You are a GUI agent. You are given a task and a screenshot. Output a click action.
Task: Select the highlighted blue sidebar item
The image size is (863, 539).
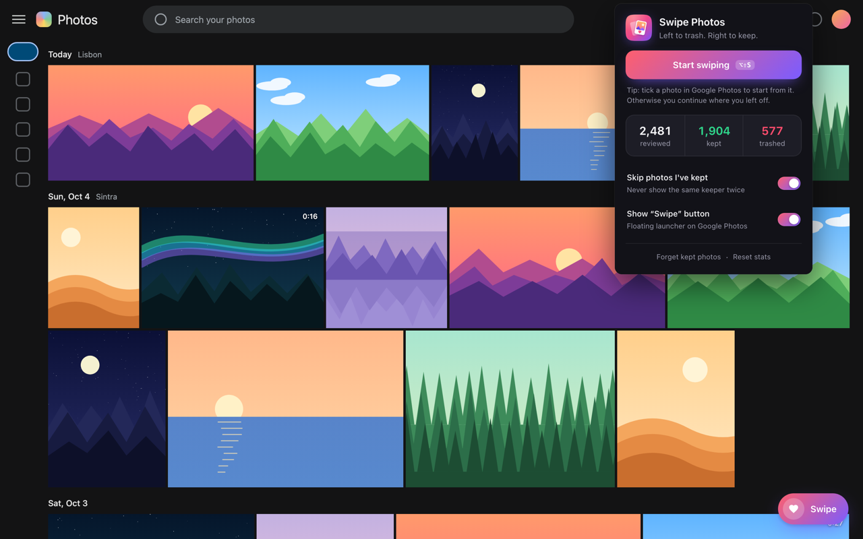pyautogui.click(x=23, y=52)
